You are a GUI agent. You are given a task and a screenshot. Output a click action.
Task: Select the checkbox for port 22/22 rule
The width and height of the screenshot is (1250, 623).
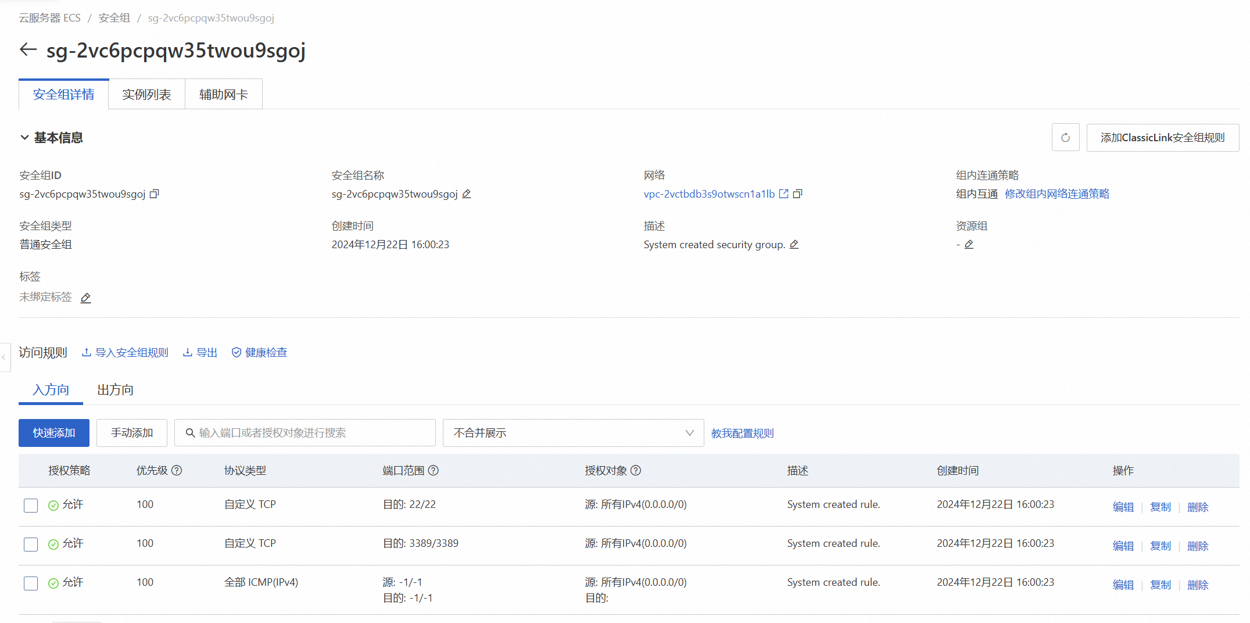pos(31,506)
